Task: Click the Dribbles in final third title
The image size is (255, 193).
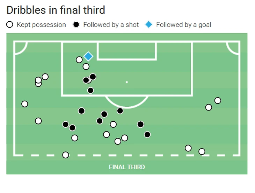Action: click(56, 10)
